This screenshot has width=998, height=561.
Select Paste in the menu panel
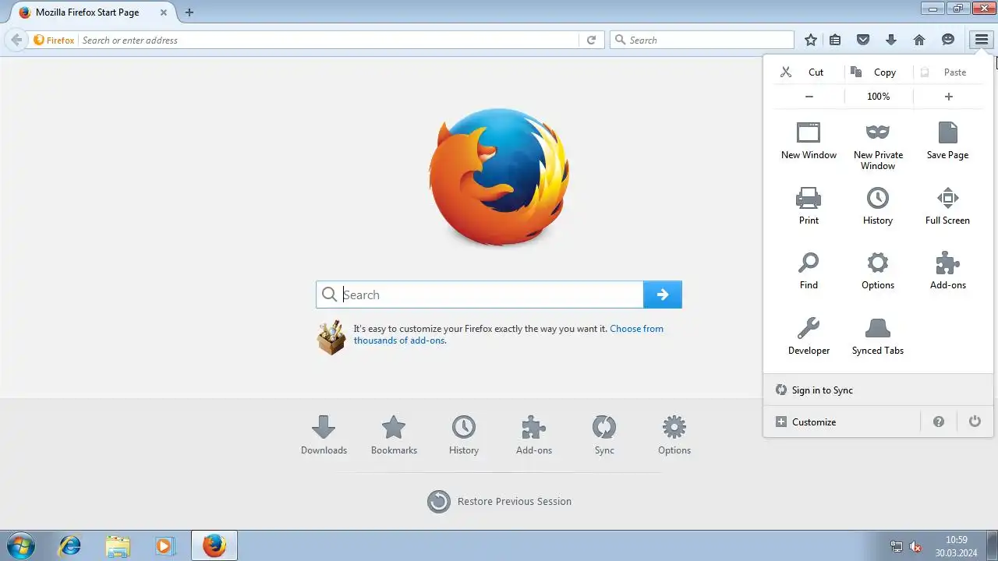pyautogui.click(x=947, y=72)
